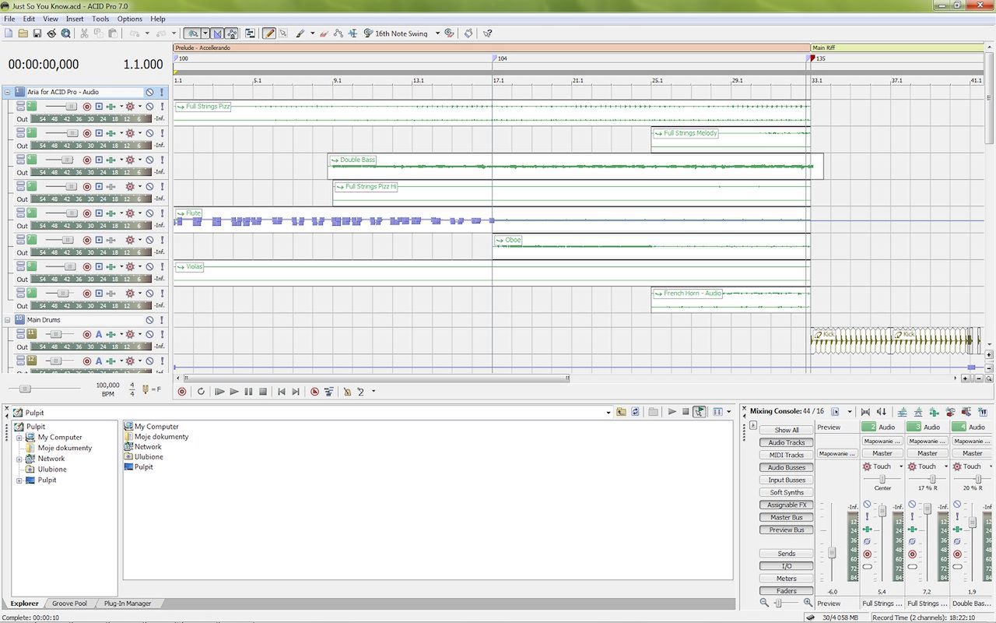Click the Show All button in mixer

(x=787, y=430)
